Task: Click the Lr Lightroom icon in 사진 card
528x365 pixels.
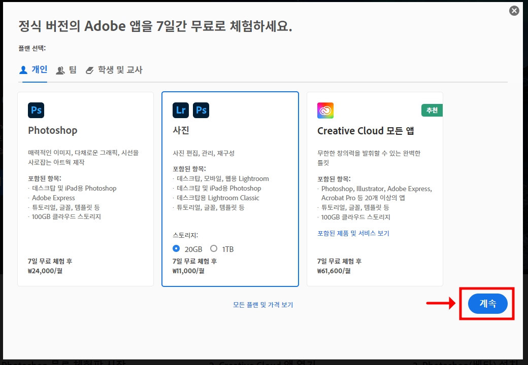Action: [x=181, y=110]
